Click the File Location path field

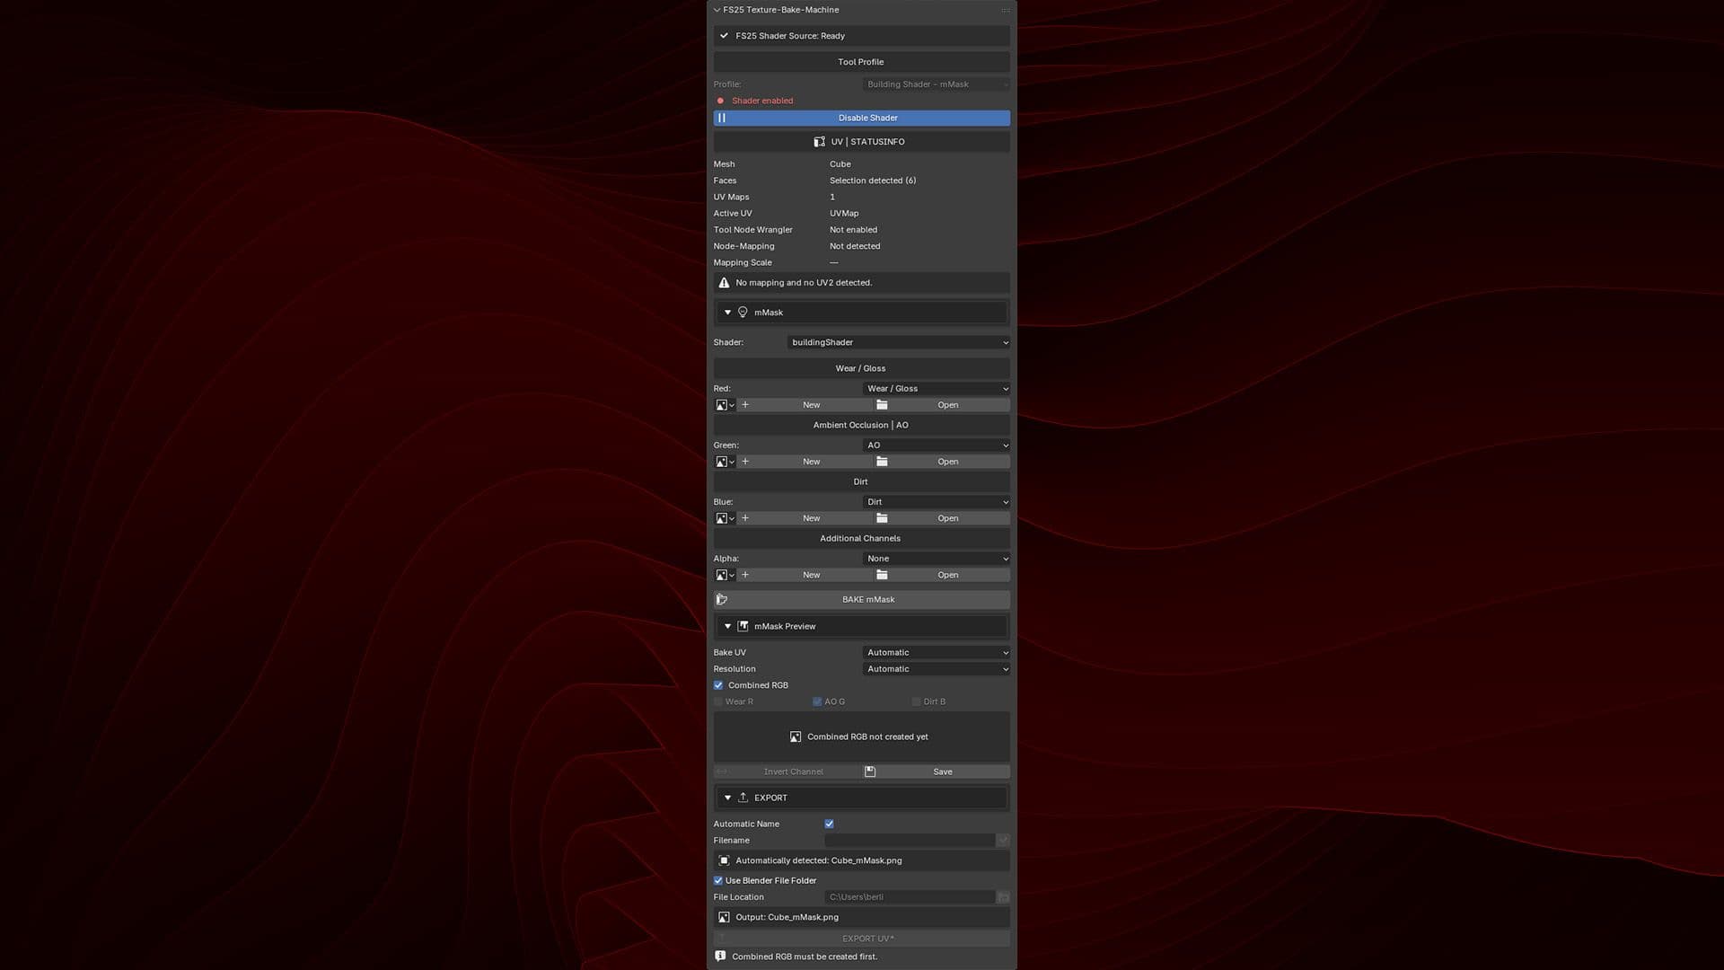pyautogui.click(x=910, y=897)
